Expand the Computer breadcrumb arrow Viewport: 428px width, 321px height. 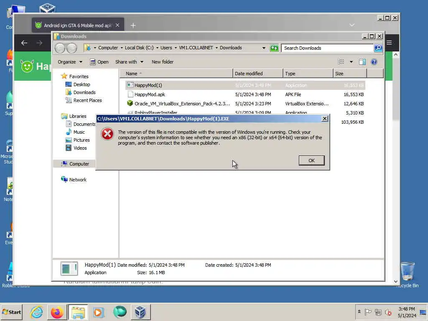click(x=122, y=48)
